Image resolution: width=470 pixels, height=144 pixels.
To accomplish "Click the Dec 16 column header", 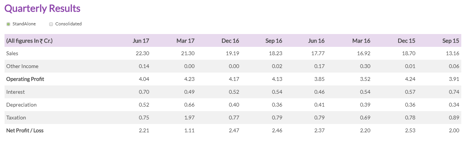I will coord(230,41).
